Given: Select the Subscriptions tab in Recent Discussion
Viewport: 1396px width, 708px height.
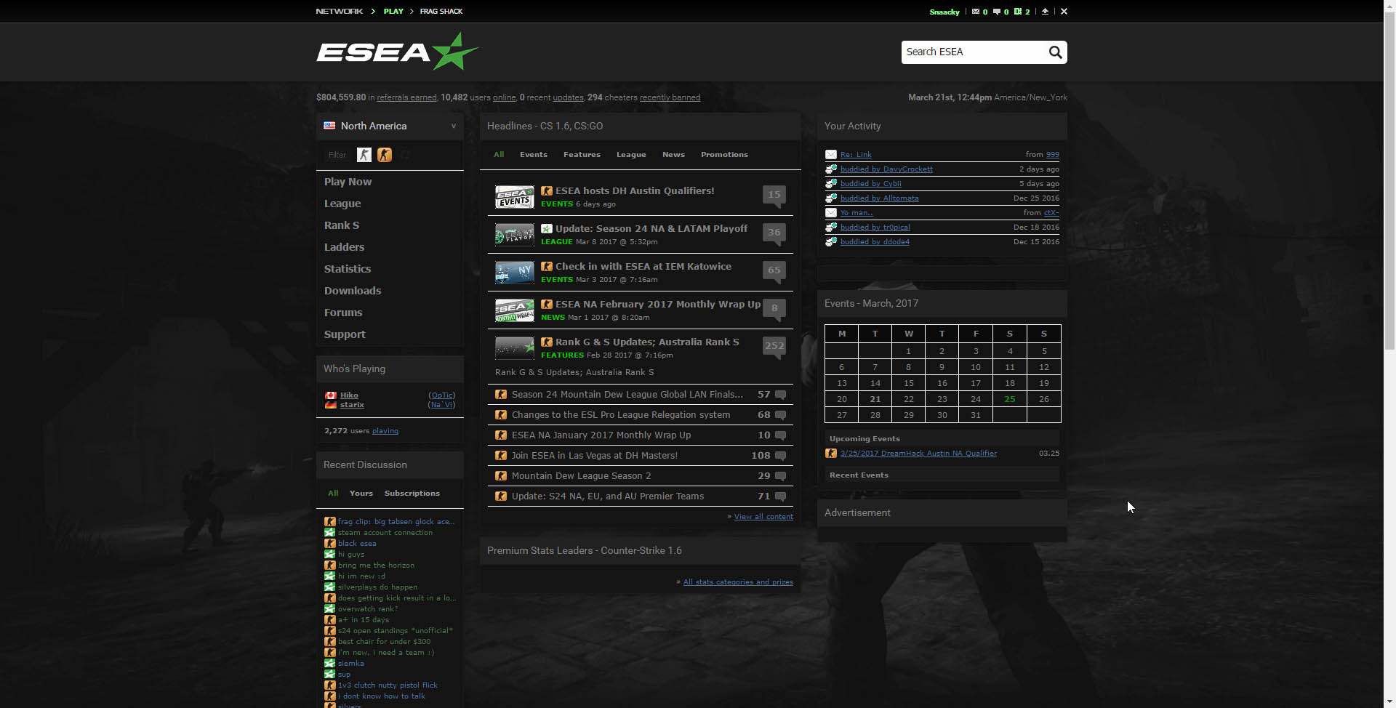Looking at the screenshot, I should pos(412,493).
